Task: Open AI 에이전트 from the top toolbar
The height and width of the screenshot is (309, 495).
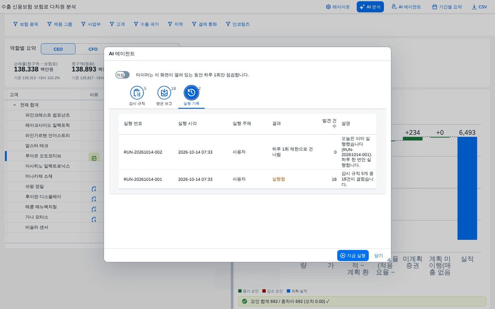Action: 406,7
